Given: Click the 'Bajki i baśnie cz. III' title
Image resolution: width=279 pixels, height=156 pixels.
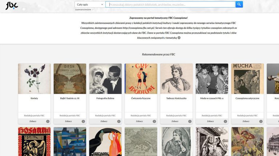Looking at the screenshot, I should click(x=70, y=98).
